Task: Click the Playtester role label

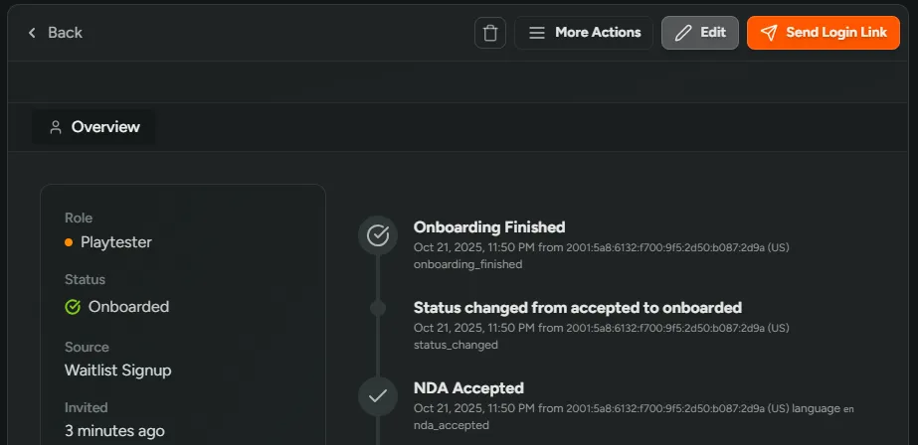Action: pos(116,241)
